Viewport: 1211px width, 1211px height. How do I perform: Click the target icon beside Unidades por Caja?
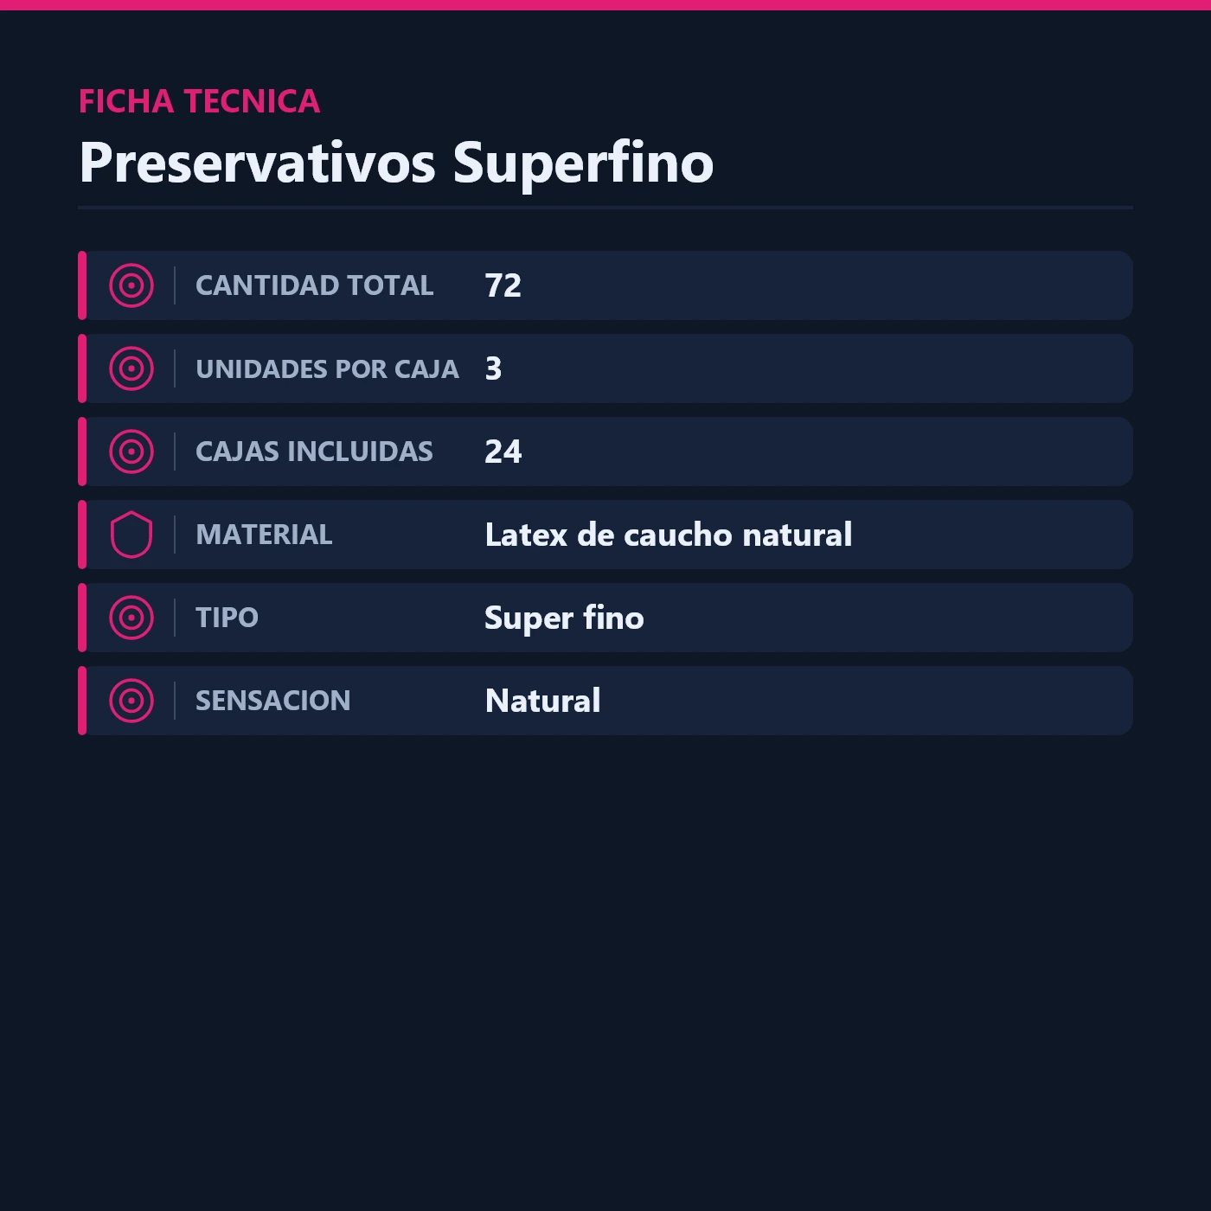click(x=131, y=368)
